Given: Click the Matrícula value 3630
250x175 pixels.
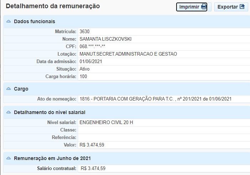Looking at the screenshot, I should tap(85, 31).
